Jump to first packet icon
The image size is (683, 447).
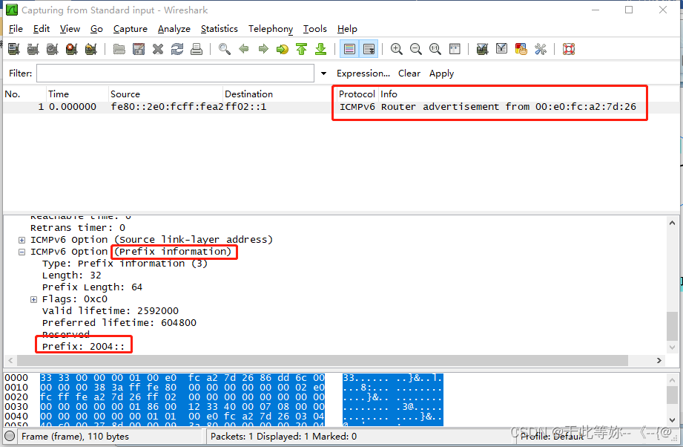[301, 49]
